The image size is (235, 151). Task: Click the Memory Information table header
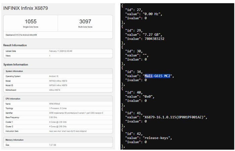tap(17, 139)
